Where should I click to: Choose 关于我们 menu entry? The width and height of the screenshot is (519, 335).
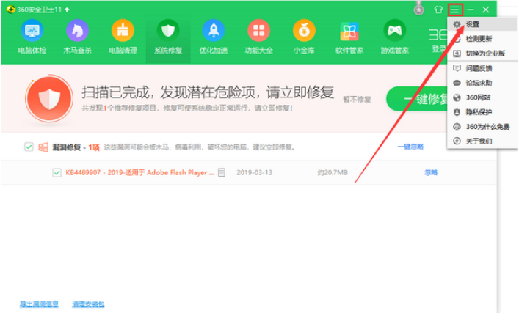(482, 141)
